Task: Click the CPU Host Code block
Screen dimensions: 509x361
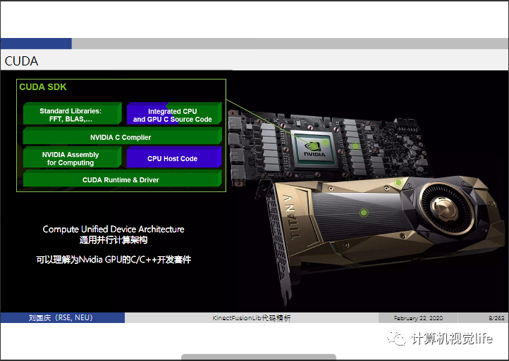Action: coord(174,157)
